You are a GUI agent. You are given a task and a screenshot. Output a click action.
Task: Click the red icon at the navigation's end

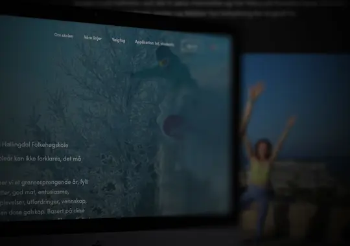[213, 47]
